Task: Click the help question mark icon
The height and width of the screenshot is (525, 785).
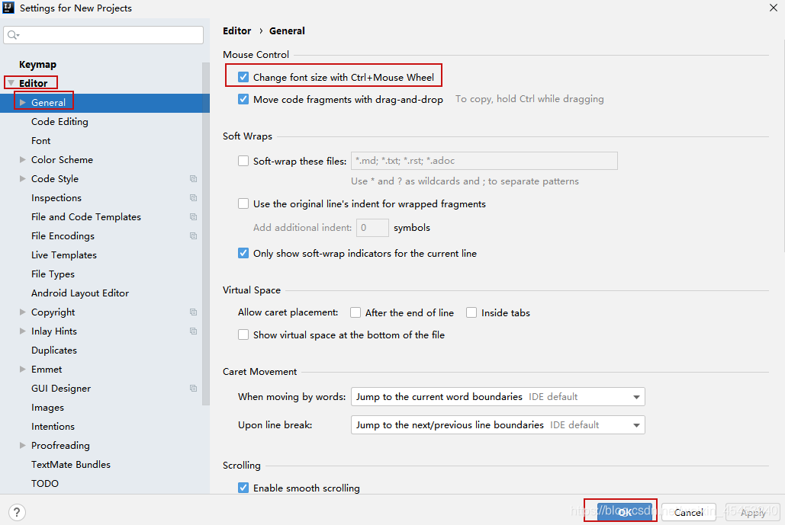Action: pyautogui.click(x=17, y=512)
